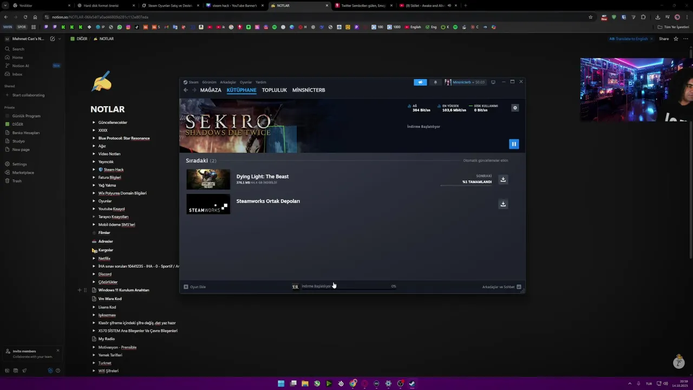Viewport: 693px width, 390px height.
Task: Click the Steam announcements megaphone icon
Action: click(x=420, y=82)
